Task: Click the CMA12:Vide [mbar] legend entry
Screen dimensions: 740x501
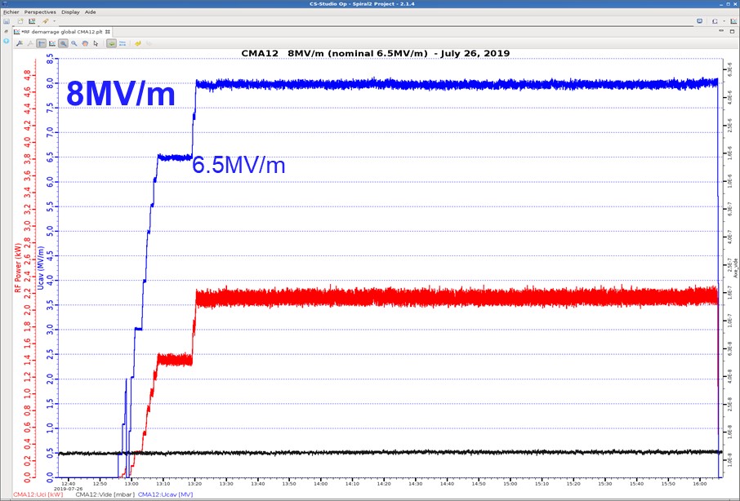Action: coord(105,494)
